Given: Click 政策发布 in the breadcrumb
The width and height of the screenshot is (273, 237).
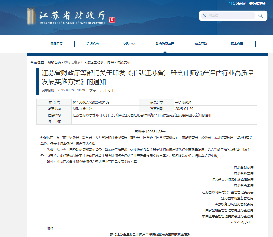Looking at the screenshot, I should coord(123,62).
